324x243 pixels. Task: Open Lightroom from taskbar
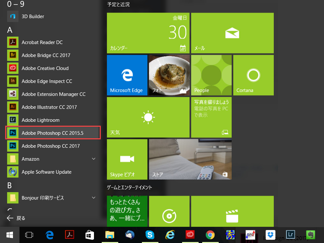coord(290,235)
